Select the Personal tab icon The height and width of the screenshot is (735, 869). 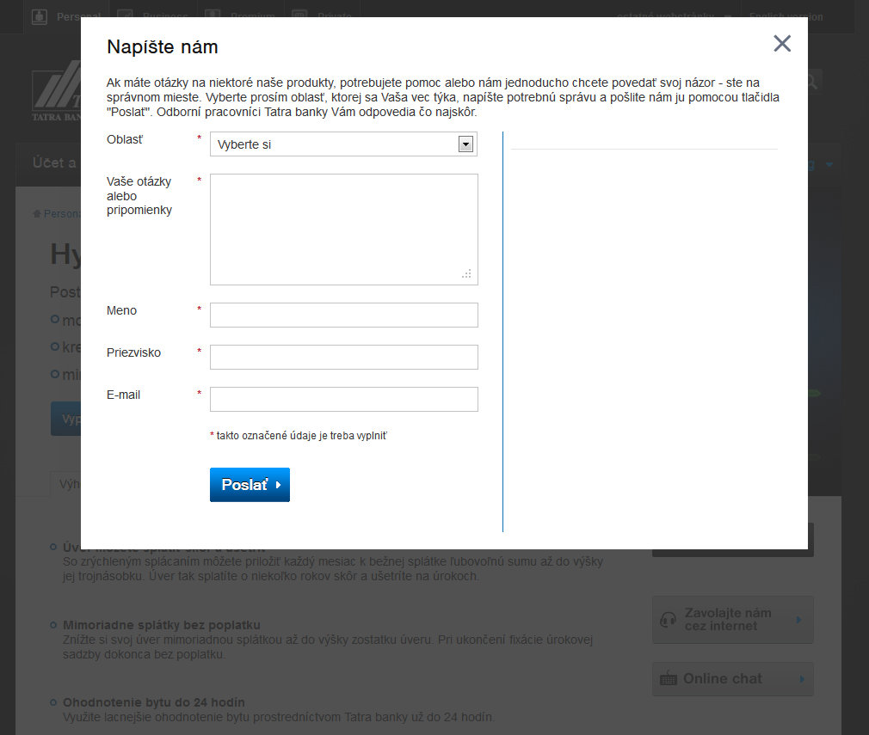(x=40, y=16)
